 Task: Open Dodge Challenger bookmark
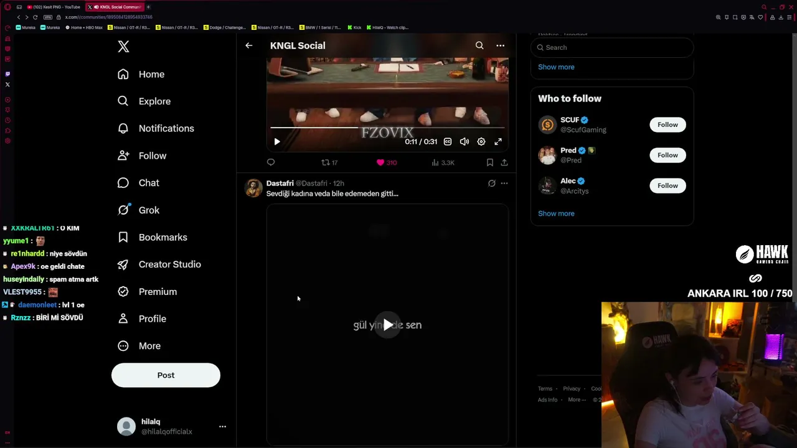click(x=225, y=27)
